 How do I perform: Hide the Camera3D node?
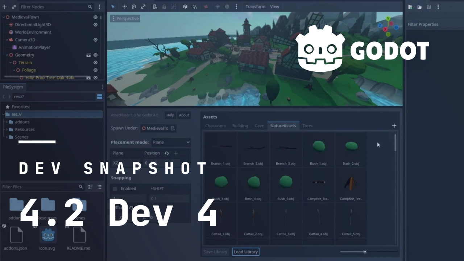click(95, 40)
